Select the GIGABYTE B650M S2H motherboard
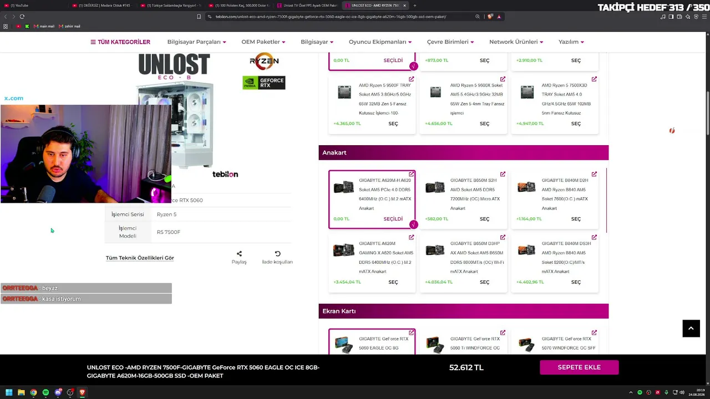This screenshot has width=710, height=399. tap(484, 219)
